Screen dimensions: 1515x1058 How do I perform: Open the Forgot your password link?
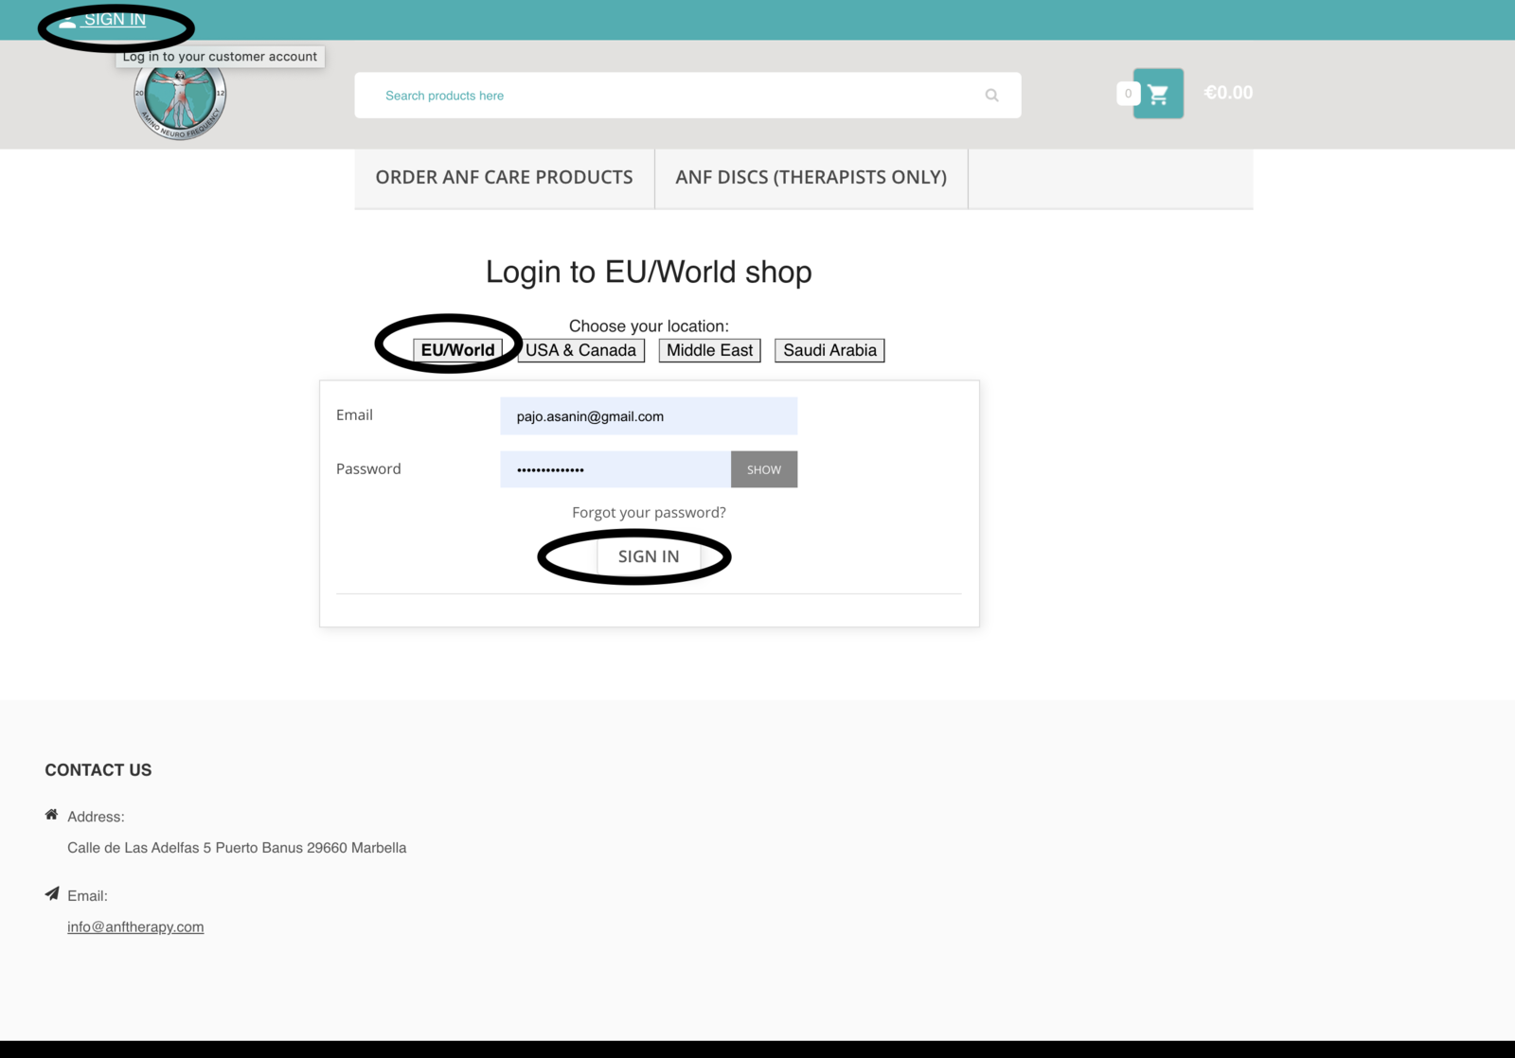649,513
